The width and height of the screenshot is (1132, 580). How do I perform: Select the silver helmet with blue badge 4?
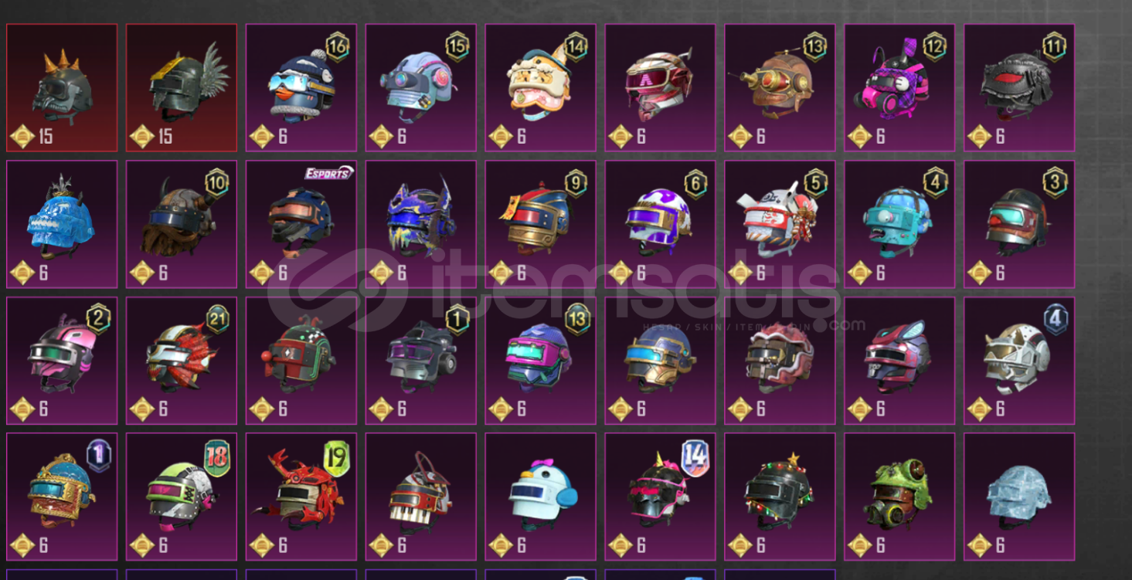click(x=1019, y=361)
